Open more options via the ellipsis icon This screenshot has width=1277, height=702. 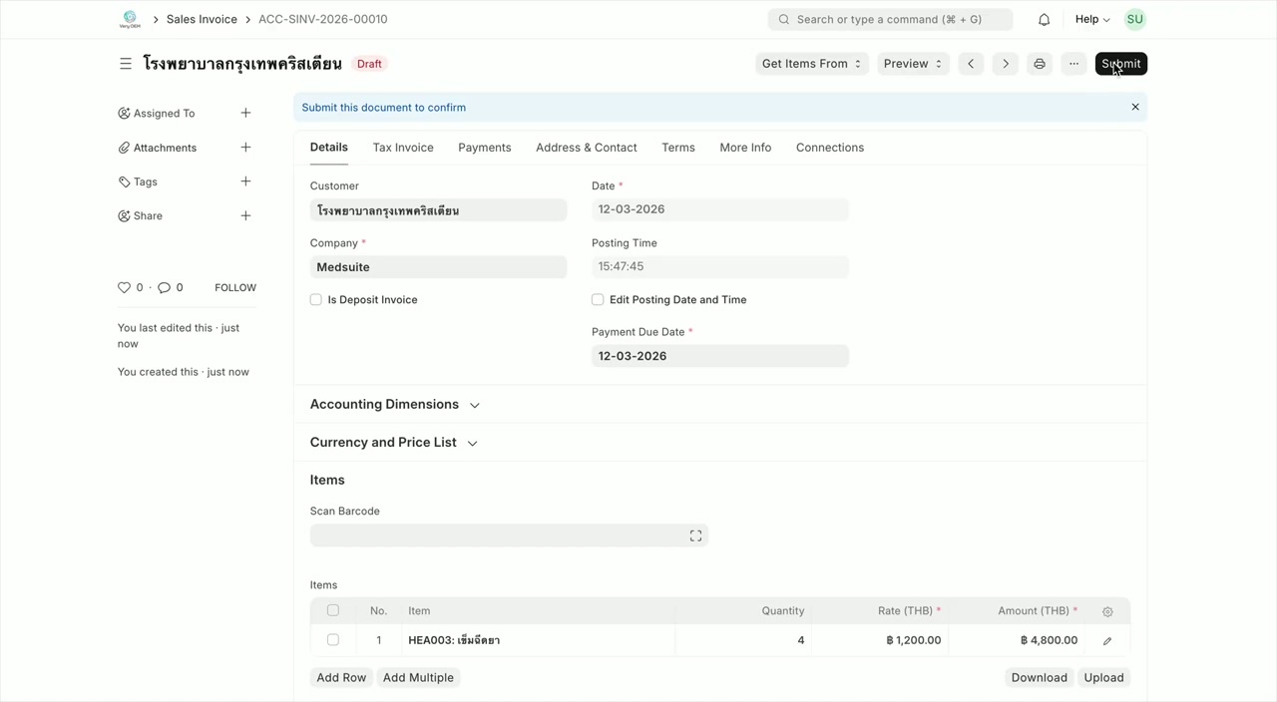point(1073,63)
